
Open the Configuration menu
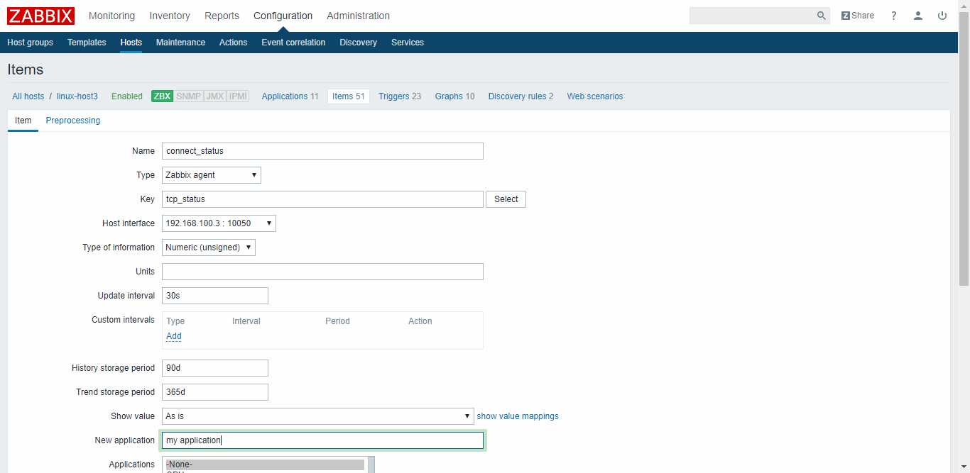click(283, 16)
